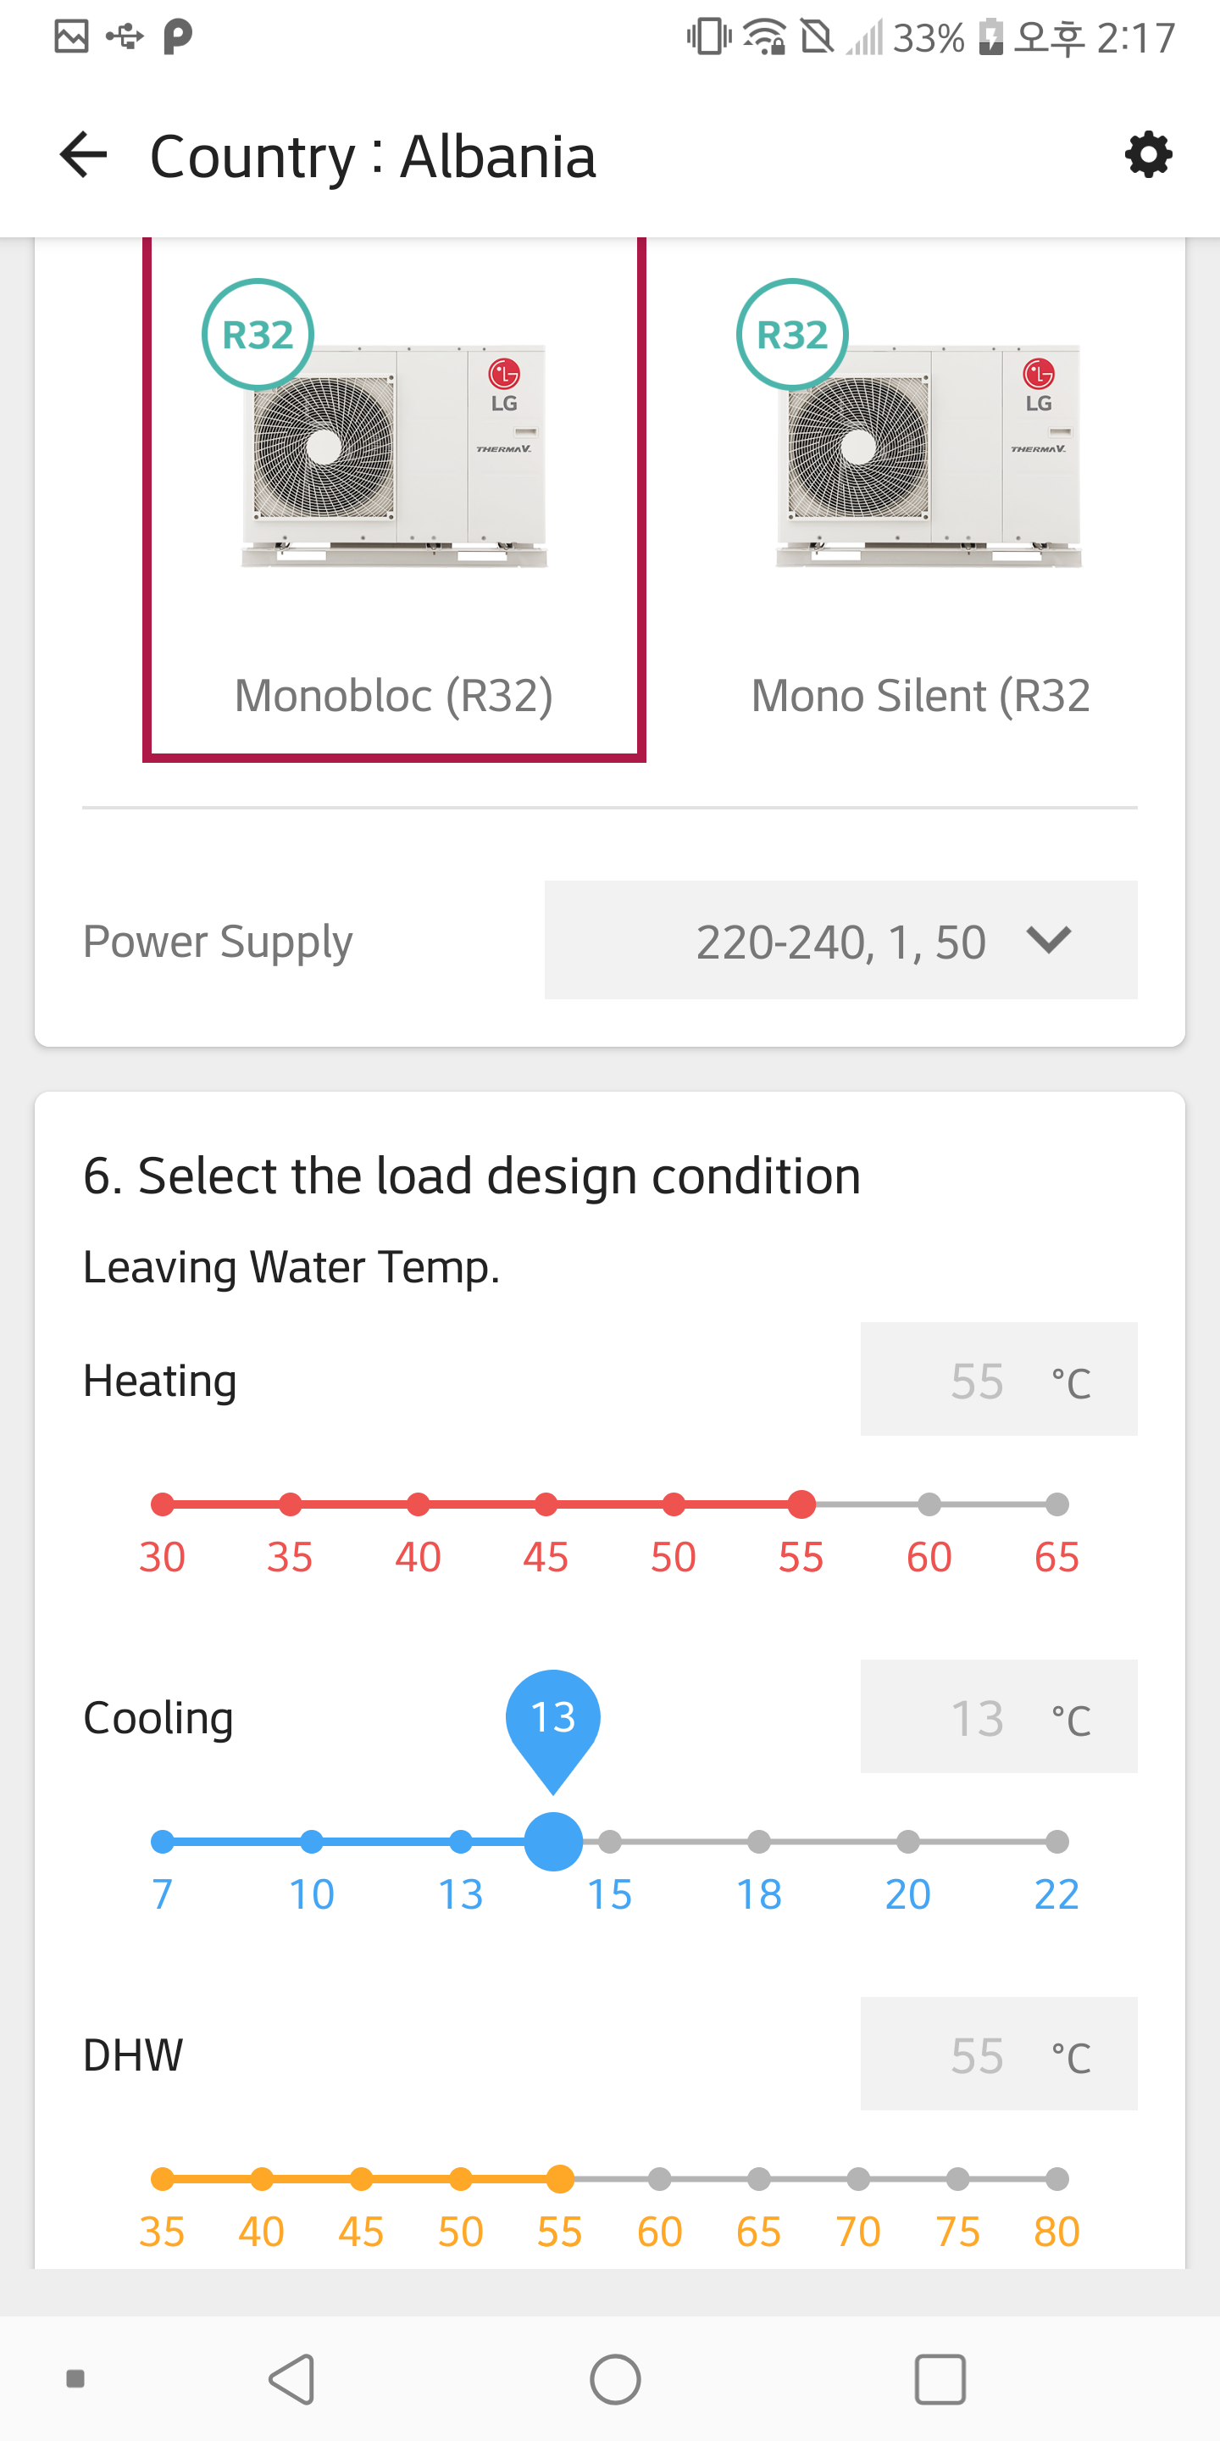Tap the Cooling temperature value field
The image size is (1220, 2441).
pyautogui.click(x=998, y=1717)
